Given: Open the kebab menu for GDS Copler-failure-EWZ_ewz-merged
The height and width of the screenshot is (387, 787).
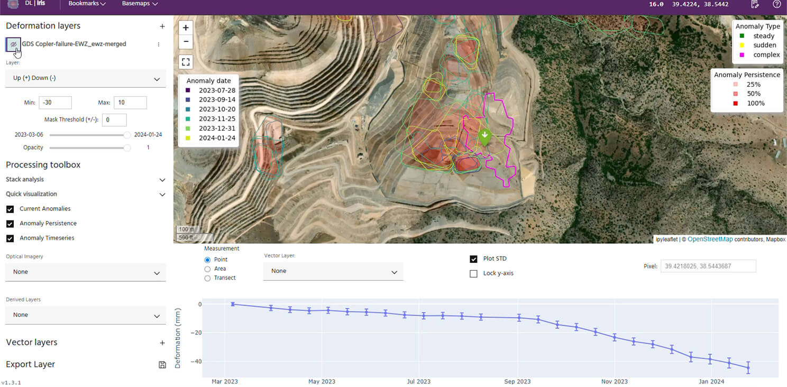Looking at the screenshot, I should point(158,44).
